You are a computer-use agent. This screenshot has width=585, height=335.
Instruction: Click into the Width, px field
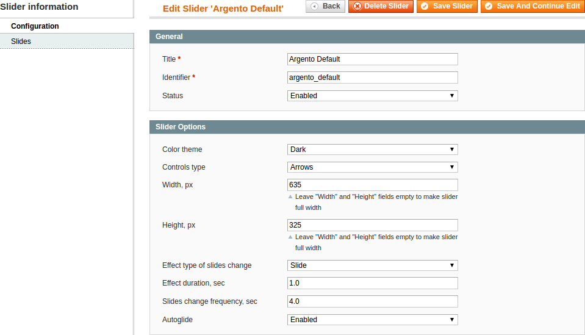point(372,185)
